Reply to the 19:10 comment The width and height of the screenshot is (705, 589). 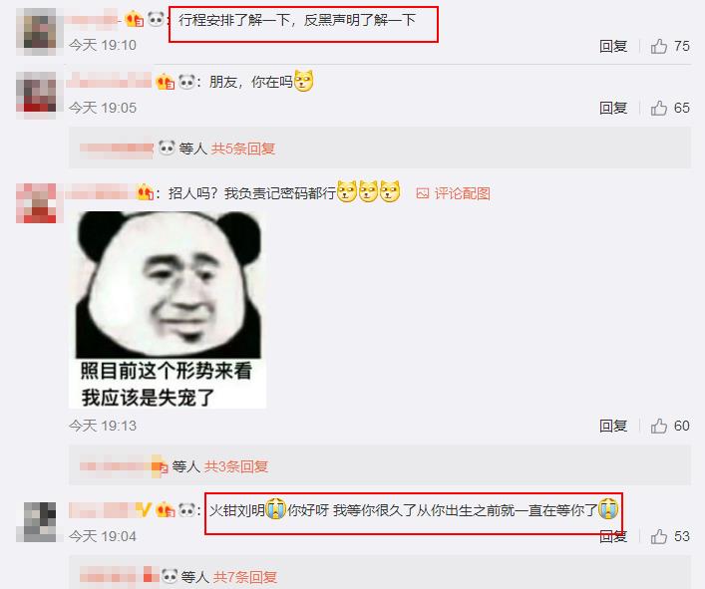pyautogui.click(x=613, y=46)
